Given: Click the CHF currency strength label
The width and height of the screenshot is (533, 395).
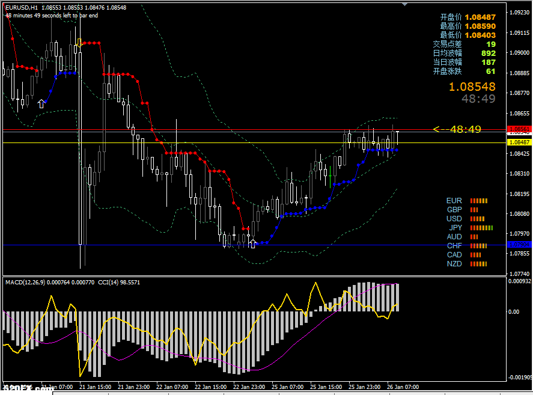Looking at the screenshot, I should click(x=454, y=246).
